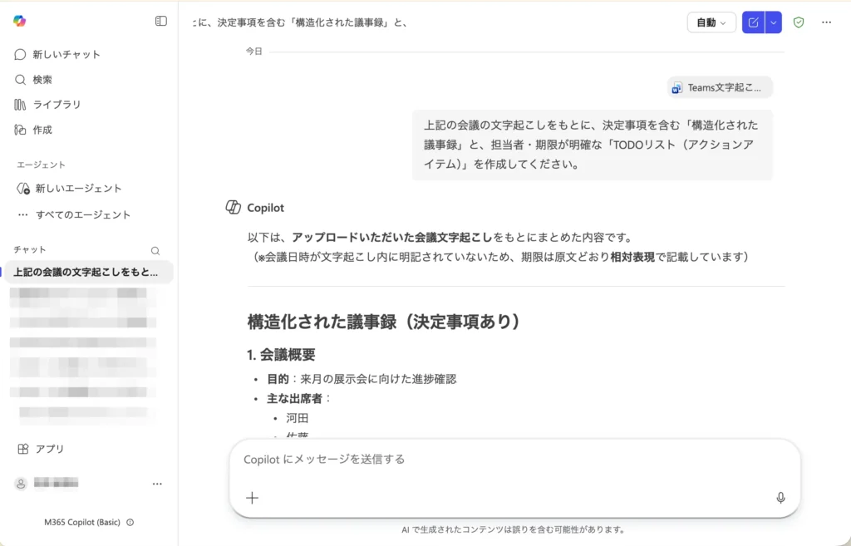Open アプリ in the sidebar
Image resolution: width=851 pixels, height=546 pixels.
tap(42, 449)
